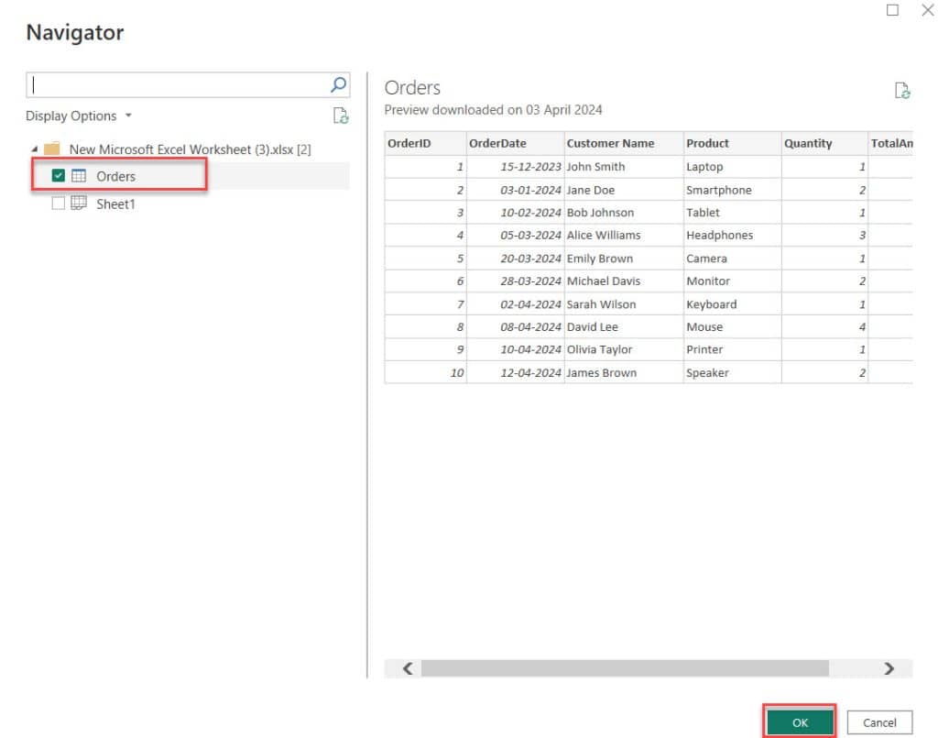Click the 15-12-2023 date cell
This screenshot has height=738, width=938.
[x=515, y=167]
